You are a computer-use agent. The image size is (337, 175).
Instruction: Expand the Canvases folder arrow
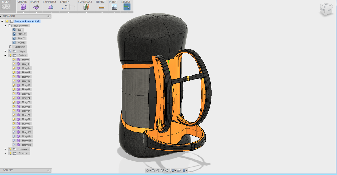click(x=5, y=149)
